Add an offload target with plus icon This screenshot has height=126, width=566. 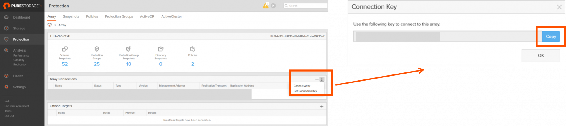[x=322, y=106]
